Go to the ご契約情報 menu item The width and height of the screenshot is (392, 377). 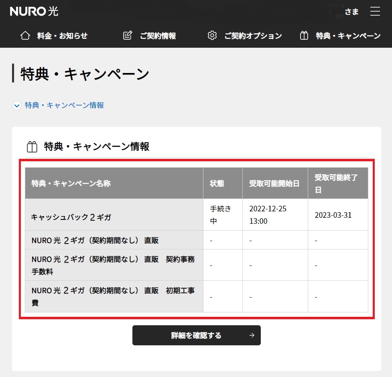[x=158, y=36]
